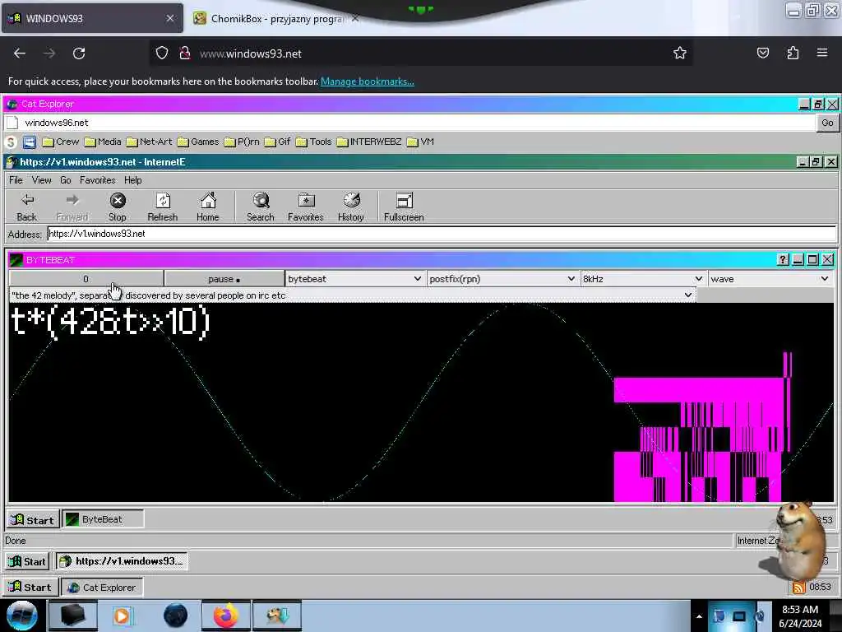
Task: Open the Crew bookmark folder
Action: click(61, 142)
